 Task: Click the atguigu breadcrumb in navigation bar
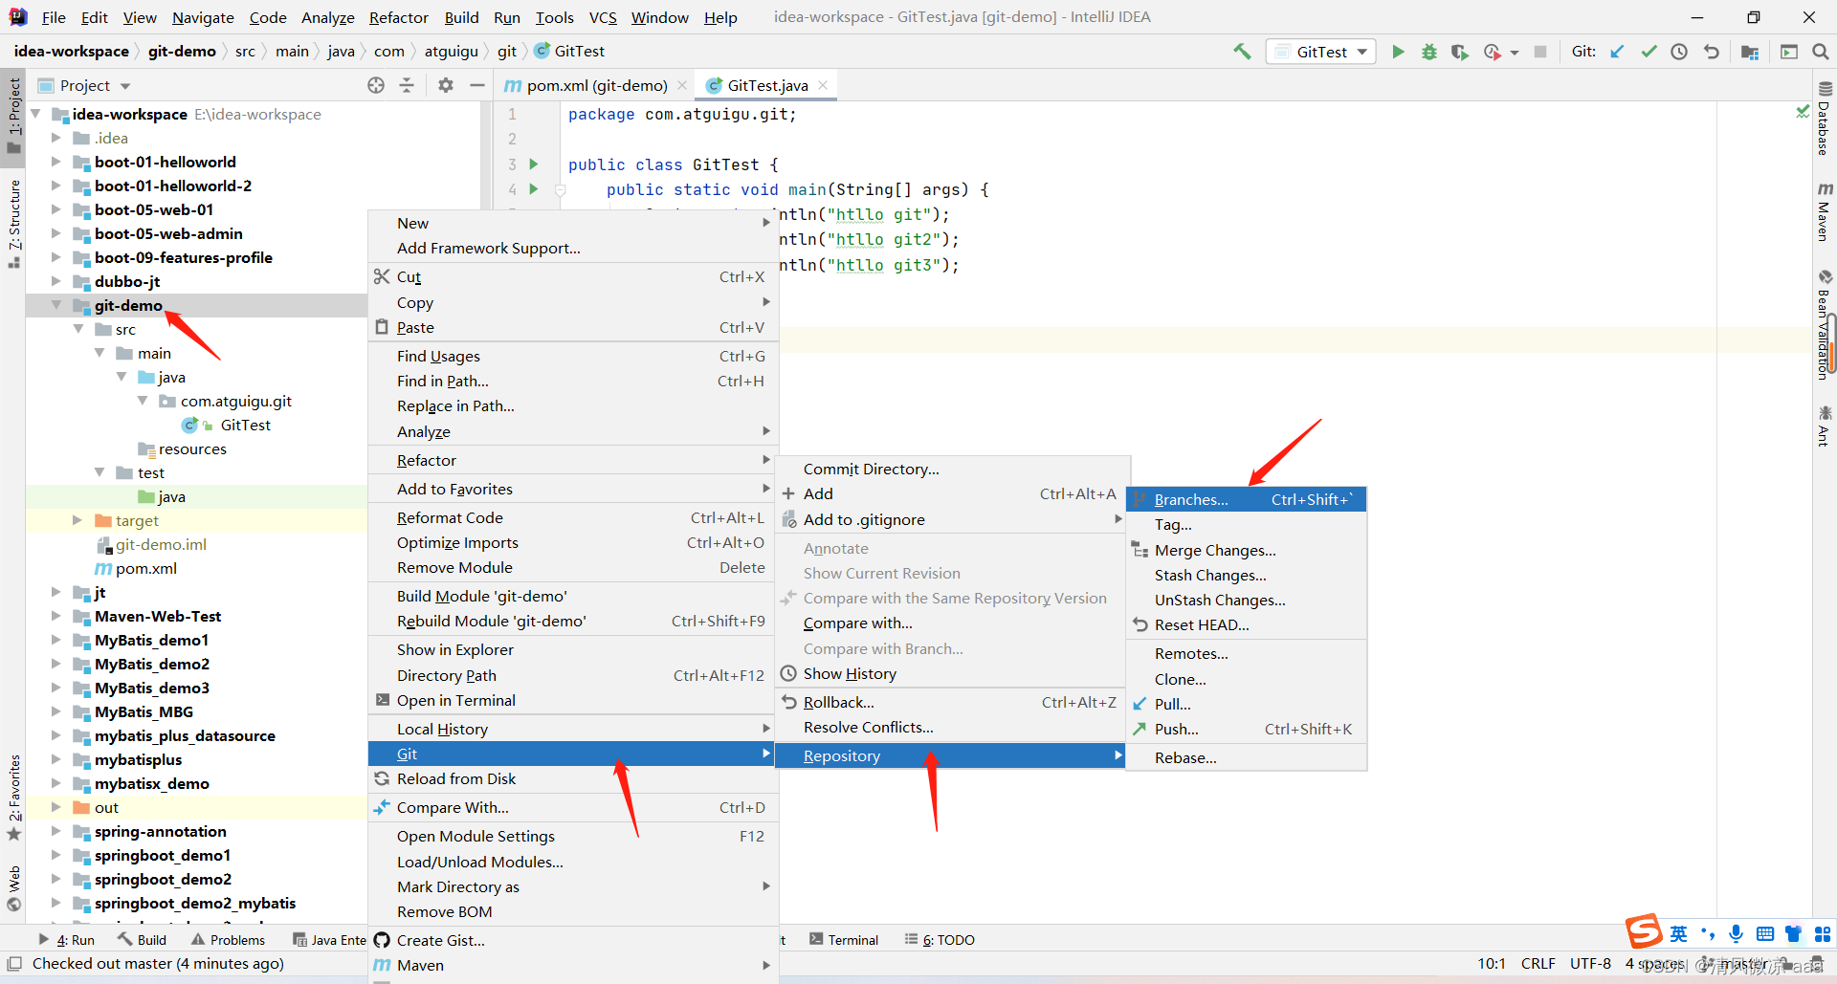(452, 52)
